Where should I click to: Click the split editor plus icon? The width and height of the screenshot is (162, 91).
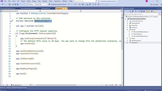122,11
